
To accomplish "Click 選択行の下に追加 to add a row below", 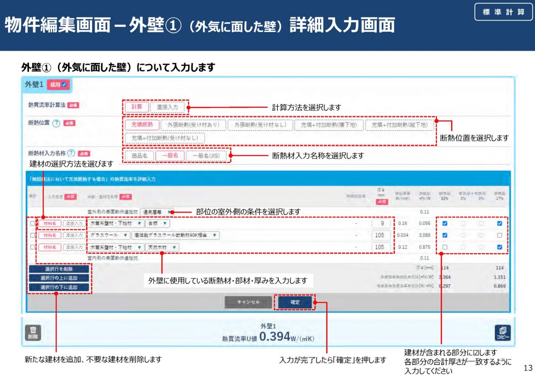I will 59,288.
